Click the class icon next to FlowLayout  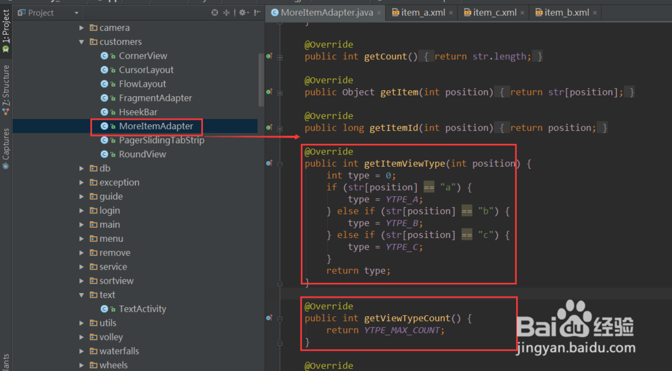pyautogui.click(x=104, y=84)
